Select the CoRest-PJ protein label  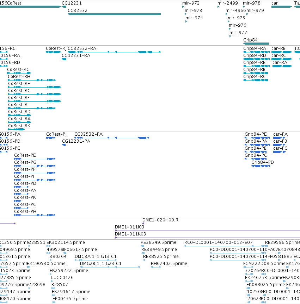56,134
